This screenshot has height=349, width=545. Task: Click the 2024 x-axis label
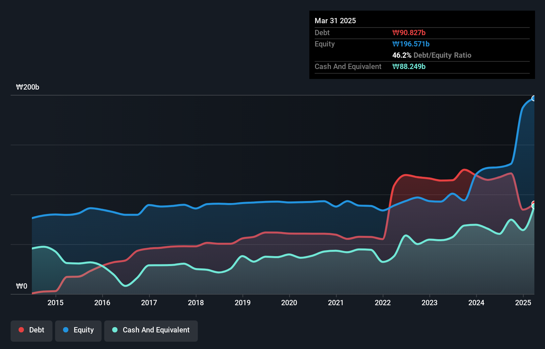coord(476,303)
